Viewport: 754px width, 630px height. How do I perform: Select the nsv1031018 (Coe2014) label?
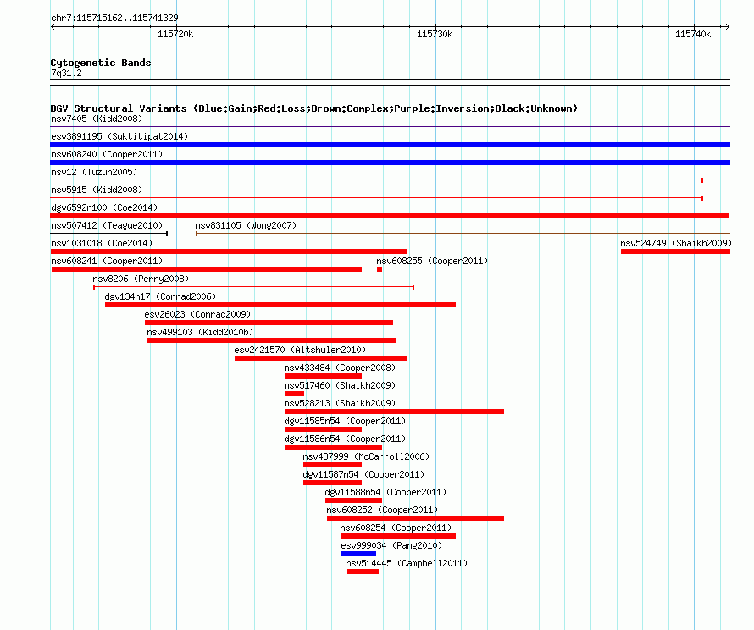102,243
